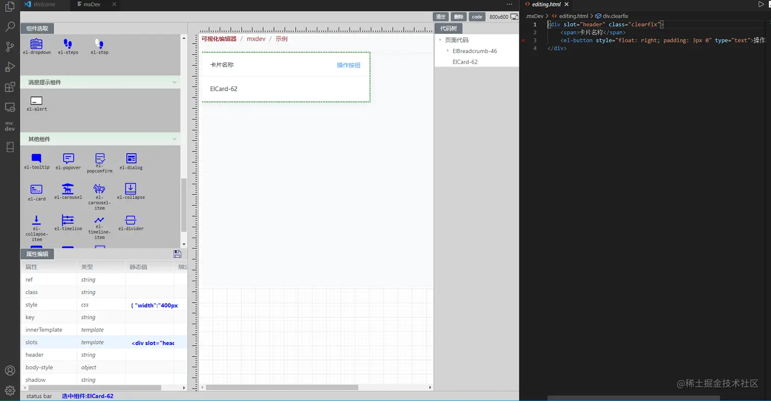Pick the el-steps component icon
771x401 pixels.
coord(68,44)
